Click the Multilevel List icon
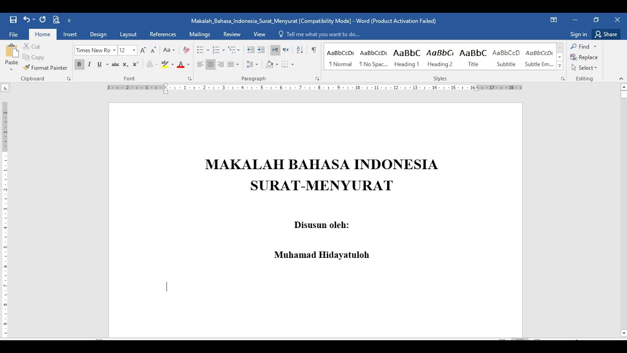Image resolution: width=627 pixels, height=353 pixels. (x=231, y=50)
